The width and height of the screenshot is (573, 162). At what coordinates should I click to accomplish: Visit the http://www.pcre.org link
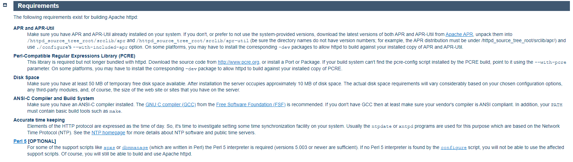(x=238, y=62)
